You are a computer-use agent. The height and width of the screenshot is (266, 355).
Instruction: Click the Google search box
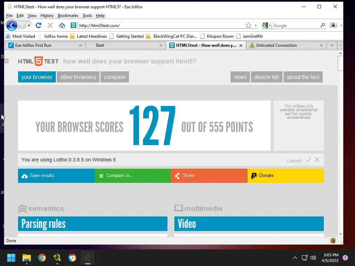click(295, 25)
